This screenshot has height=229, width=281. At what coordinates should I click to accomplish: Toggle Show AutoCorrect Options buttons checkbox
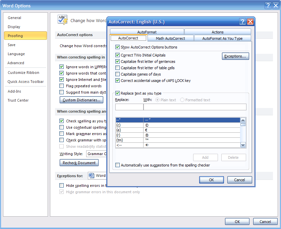tap(117, 47)
